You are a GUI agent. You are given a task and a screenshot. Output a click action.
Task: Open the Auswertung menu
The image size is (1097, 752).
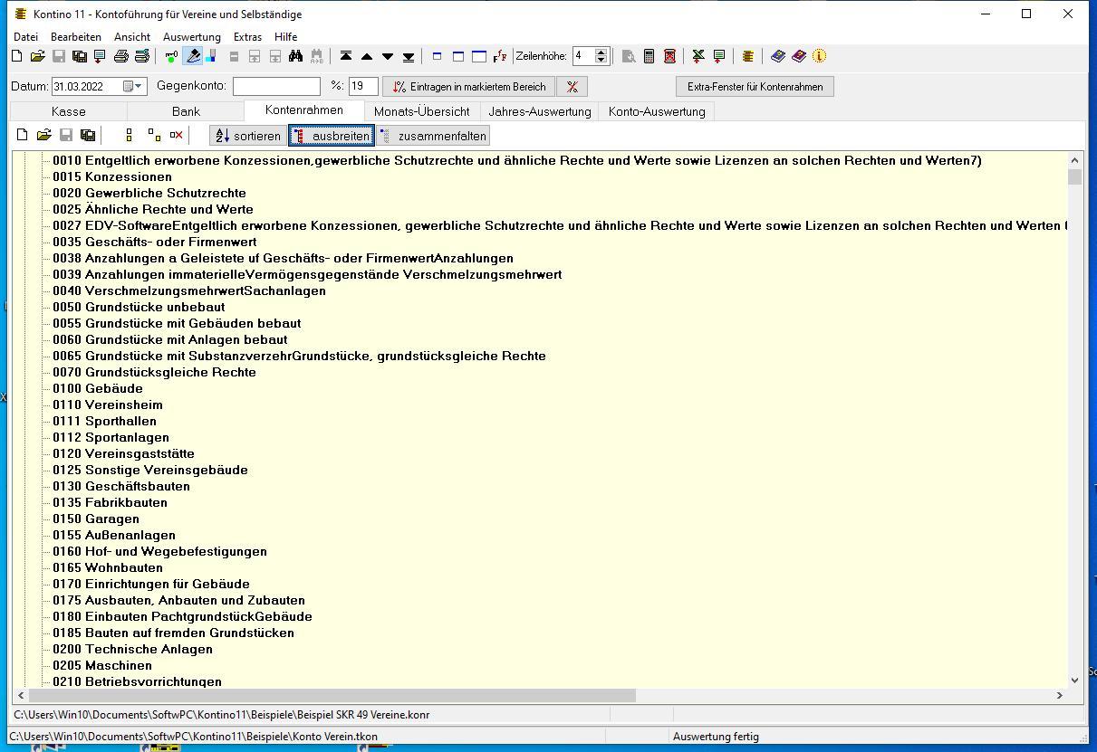coord(191,37)
